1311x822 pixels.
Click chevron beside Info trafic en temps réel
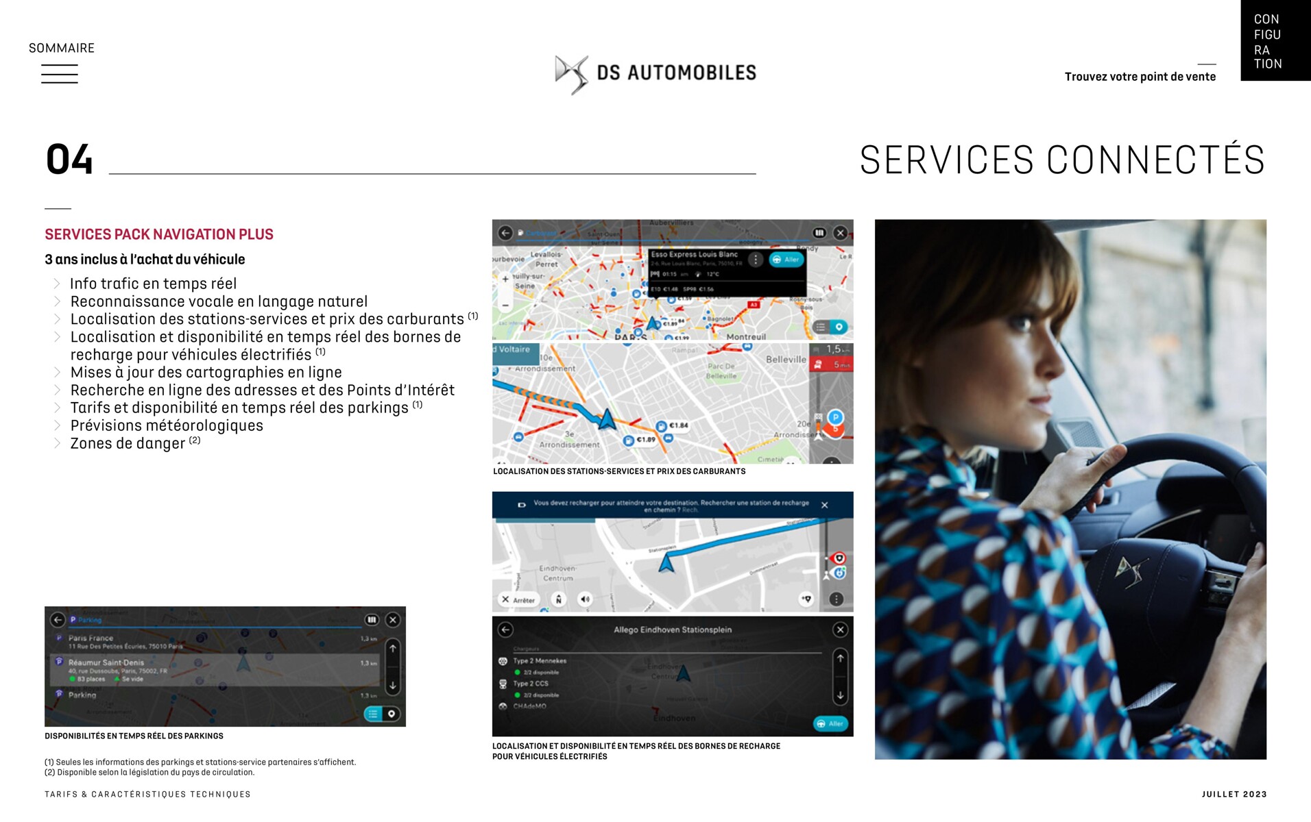pos(57,284)
